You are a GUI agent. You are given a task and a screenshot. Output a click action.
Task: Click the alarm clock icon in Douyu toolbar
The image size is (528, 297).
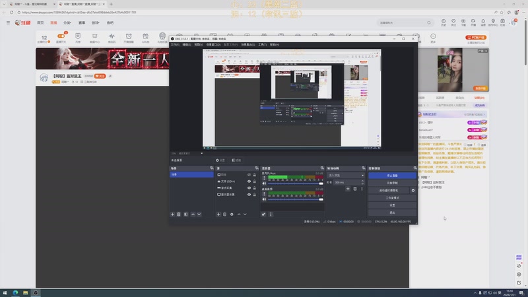click(x=129, y=36)
